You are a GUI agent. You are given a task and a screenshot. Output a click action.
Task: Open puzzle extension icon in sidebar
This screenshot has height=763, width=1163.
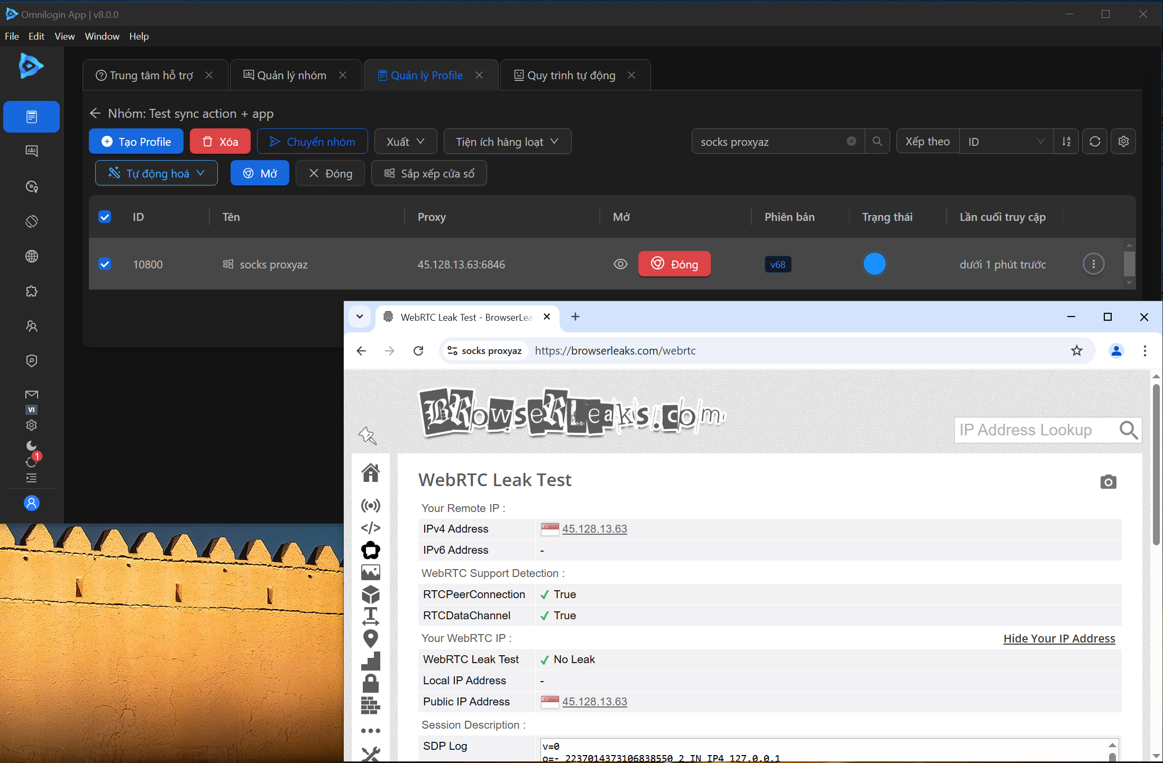tap(32, 291)
